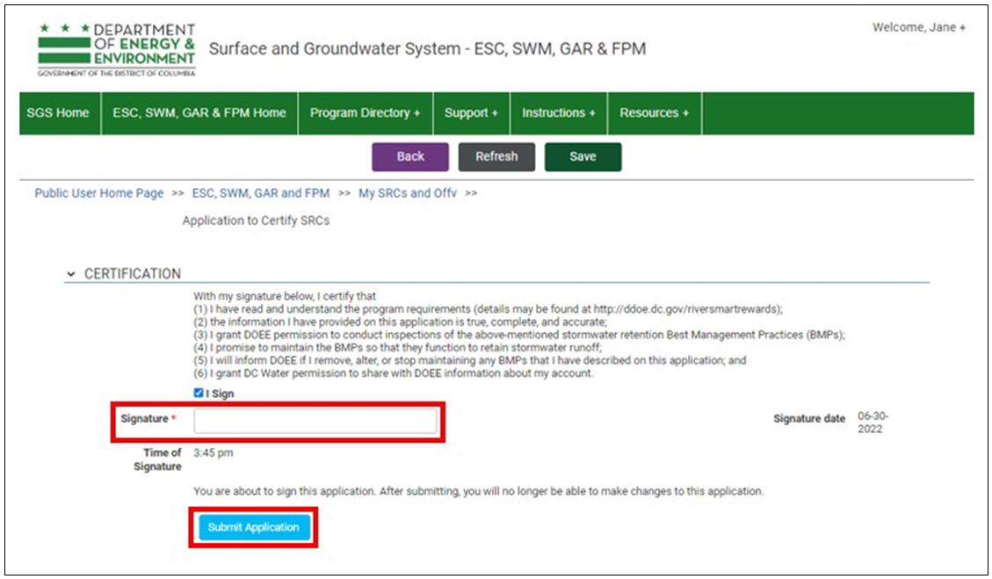
Task: Open the Resources dropdown menu
Action: (x=654, y=113)
